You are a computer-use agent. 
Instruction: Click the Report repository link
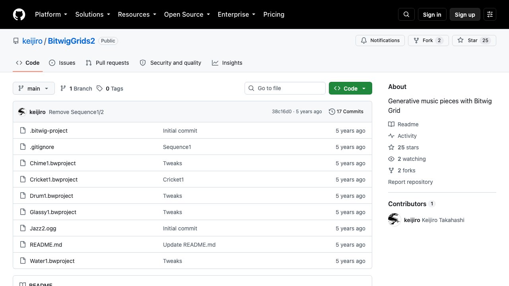(410, 182)
